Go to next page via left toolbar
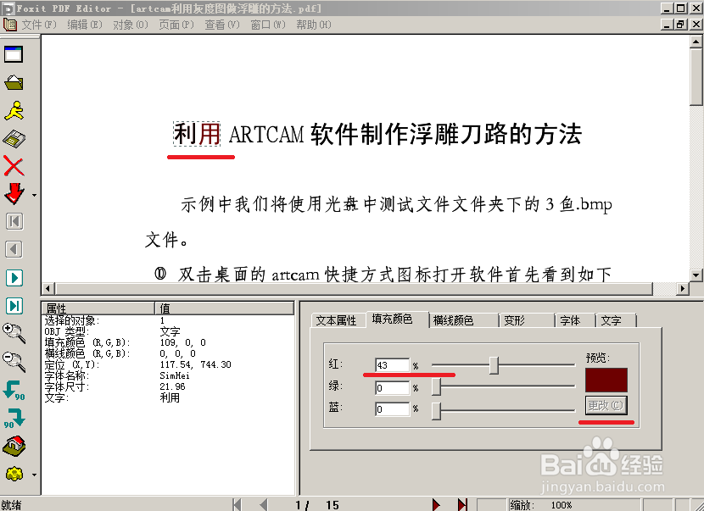The width and height of the screenshot is (704, 511). click(14, 278)
